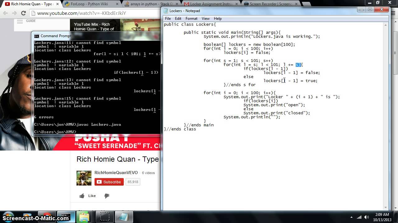Image resolution: width=398 pixels, height=223 pixels.
Task: Open the YouTube Guide hamburger menu
Action: pos(20,22)
